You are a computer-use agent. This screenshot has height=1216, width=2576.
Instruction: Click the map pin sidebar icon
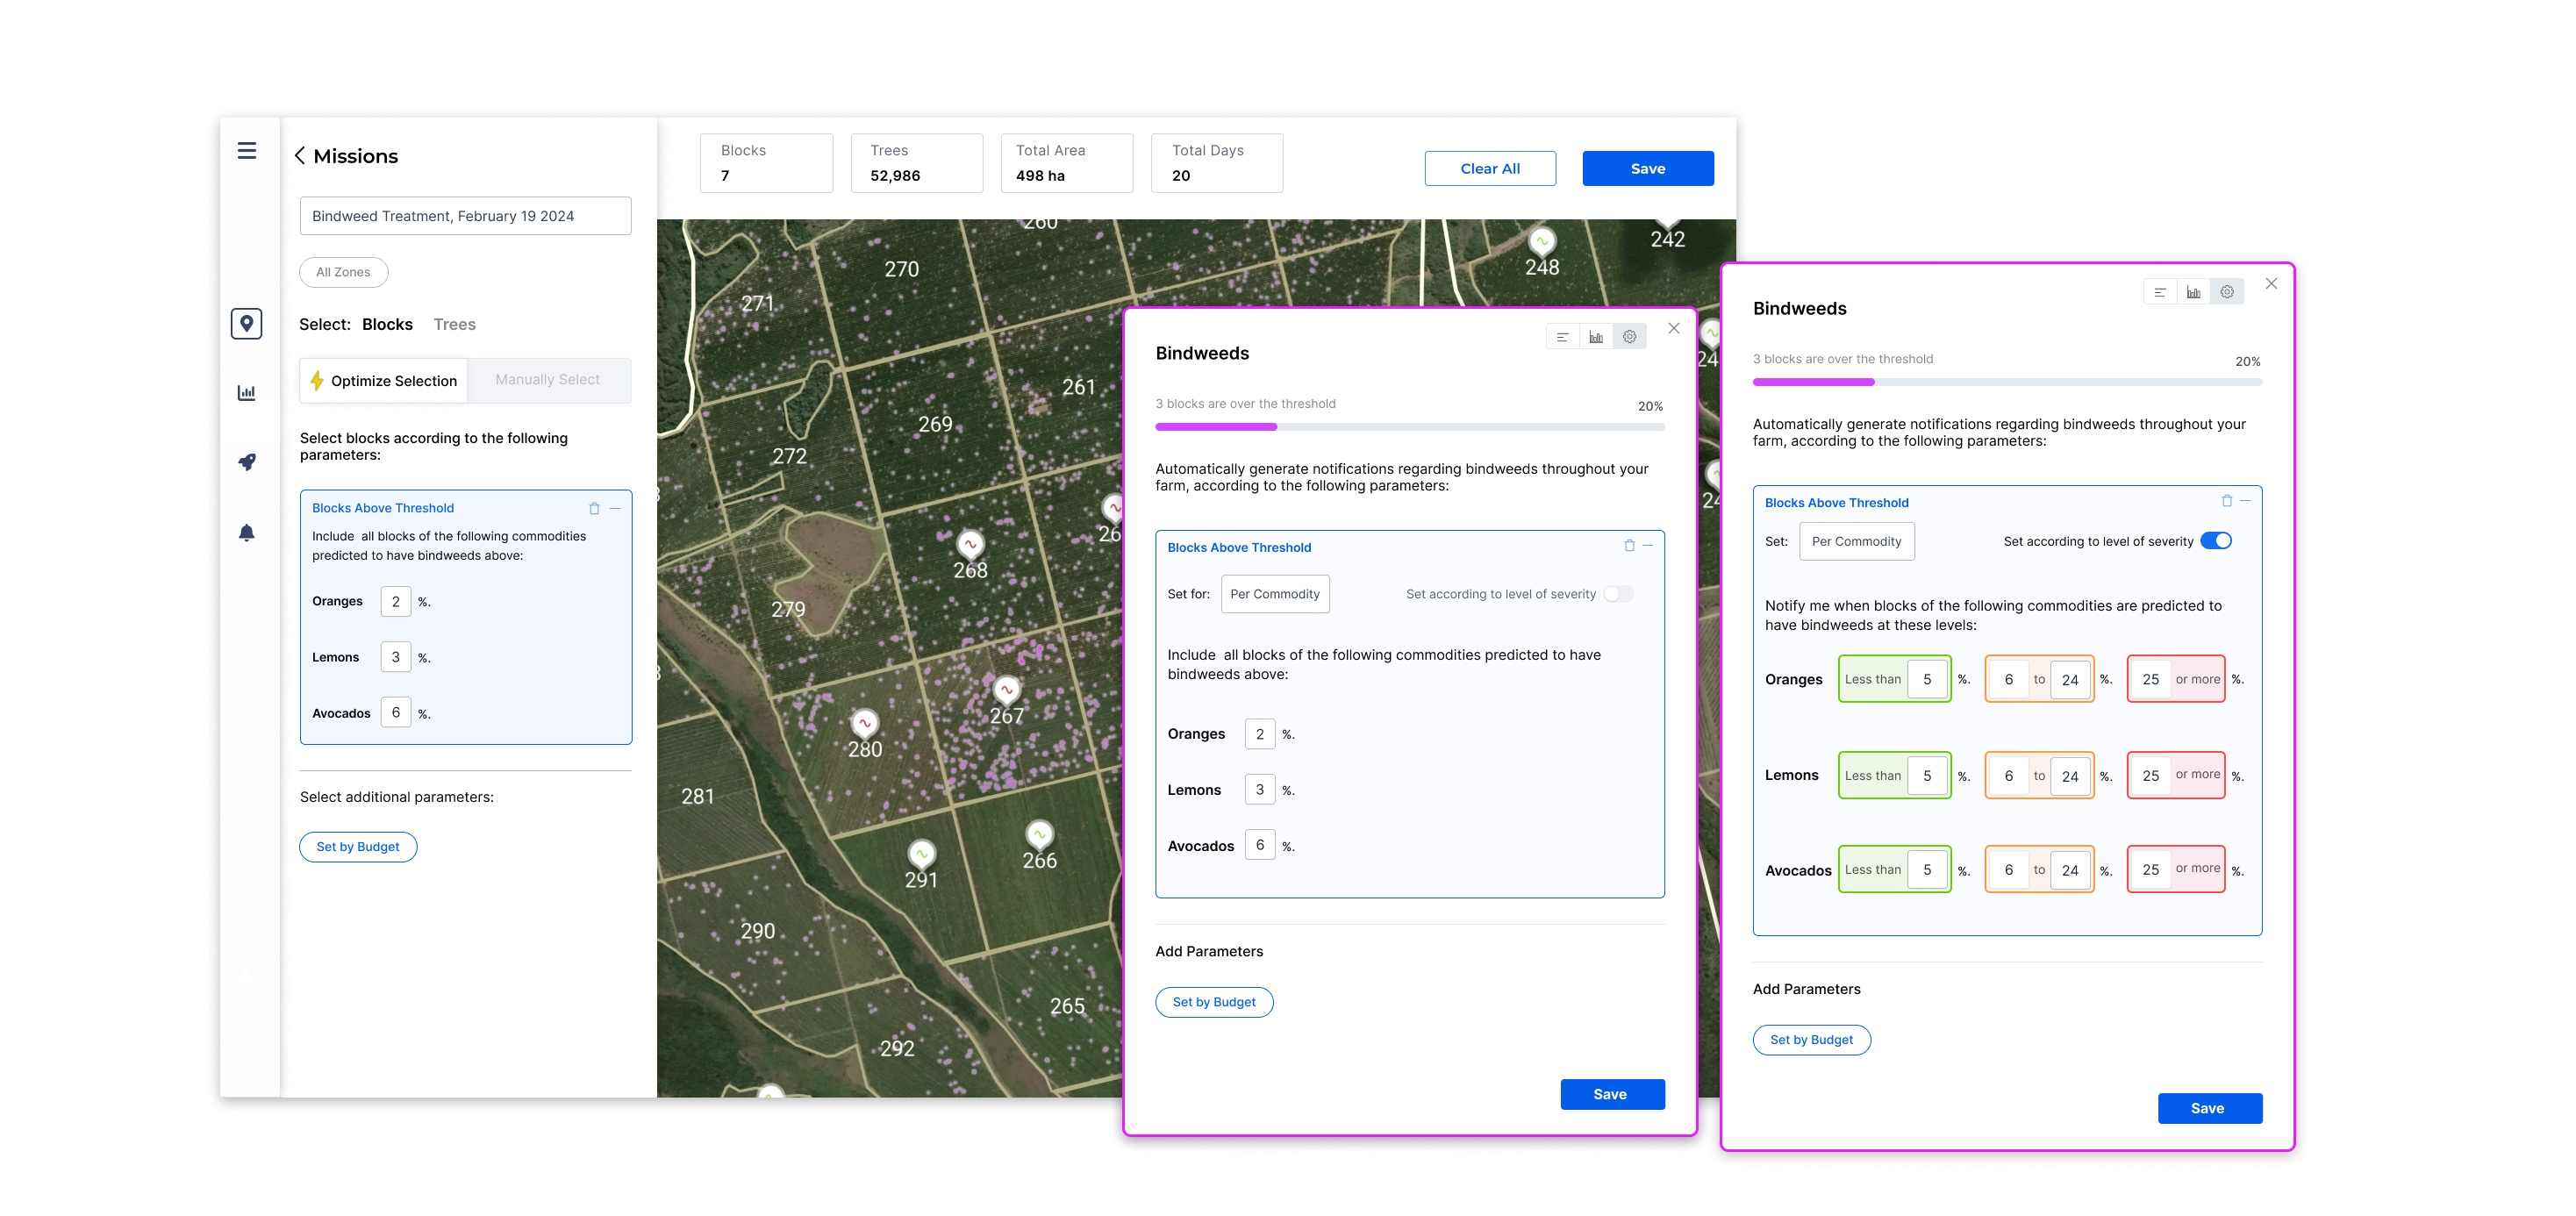pos(246,323)
